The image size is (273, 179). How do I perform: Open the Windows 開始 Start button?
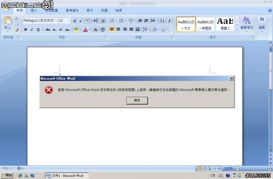(7, 175)
